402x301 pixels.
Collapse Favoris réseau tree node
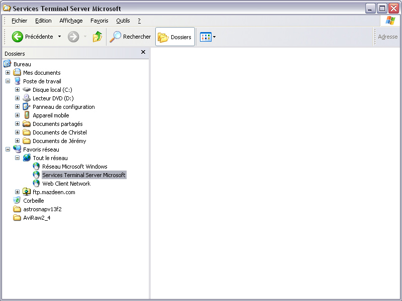[8, 149]
